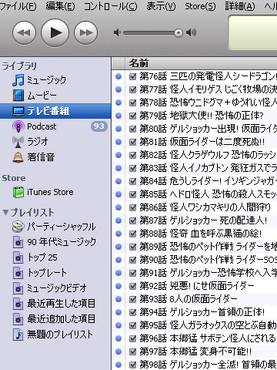Uncheck the 第81話 episode checkbox
Viewport: 277px width, 370px height.
point(133,142)
